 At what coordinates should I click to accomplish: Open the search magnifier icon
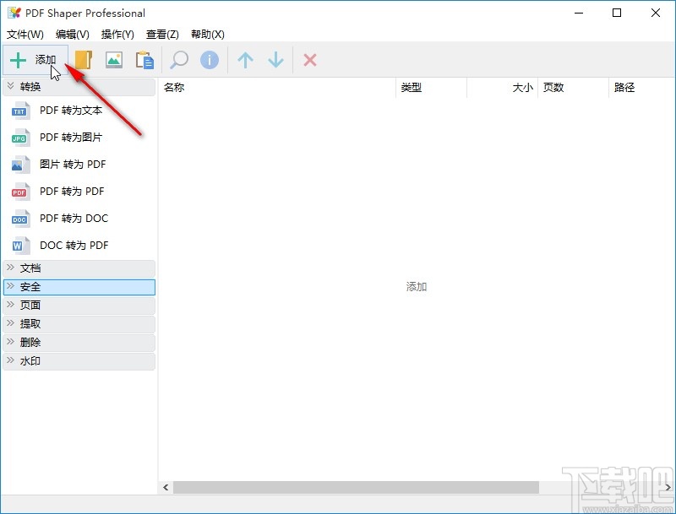(178, 59)
